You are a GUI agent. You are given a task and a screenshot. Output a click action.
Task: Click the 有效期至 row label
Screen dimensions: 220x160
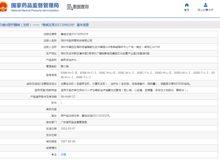(x=51, y=141)
